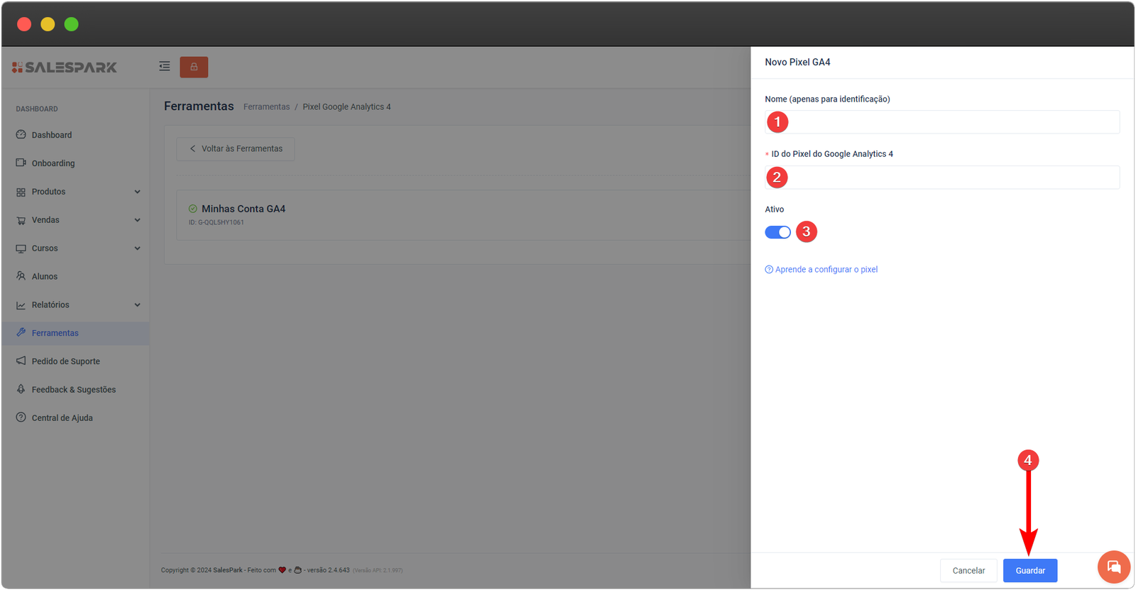Screen dimensions: 1136x590
Task: Toggle the Ativo switch off
Action: [777, 232]
